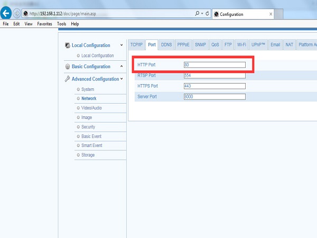Collapse the Advanced Configuration chevron
Image resolution: width=317 pixels, height=238 pixels.
(x=122, y=79)
